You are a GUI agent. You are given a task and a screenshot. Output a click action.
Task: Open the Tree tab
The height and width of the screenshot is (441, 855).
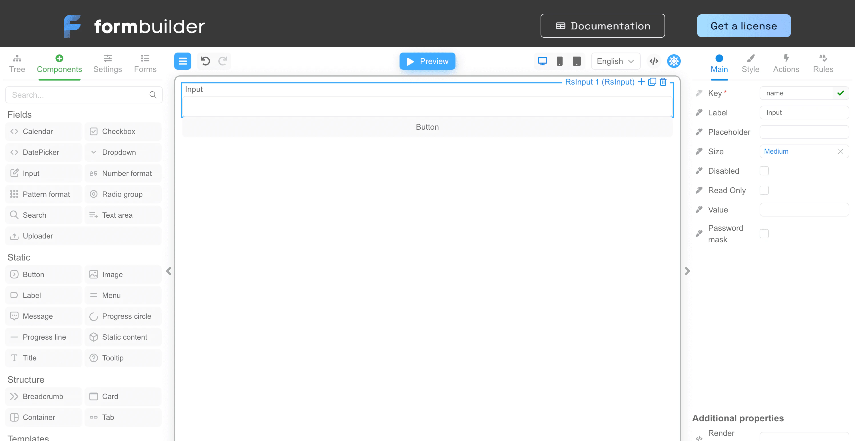click(17, 64)
